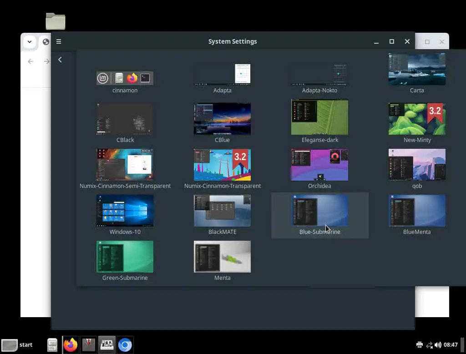Screen dimensions: 466x354
Task: Choose the Adapta theme preview
Action: click(x=222, y=74)
